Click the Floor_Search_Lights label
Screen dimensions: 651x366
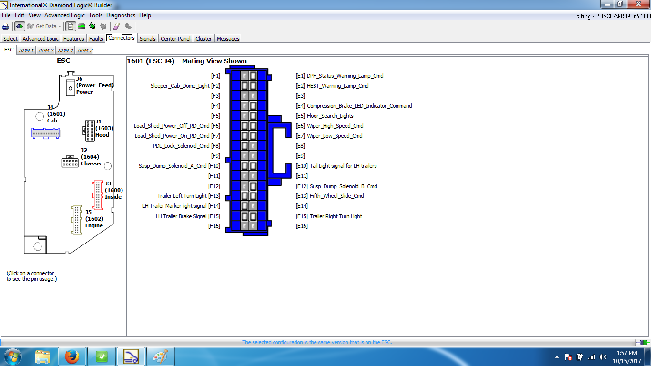tap(330, 116)
